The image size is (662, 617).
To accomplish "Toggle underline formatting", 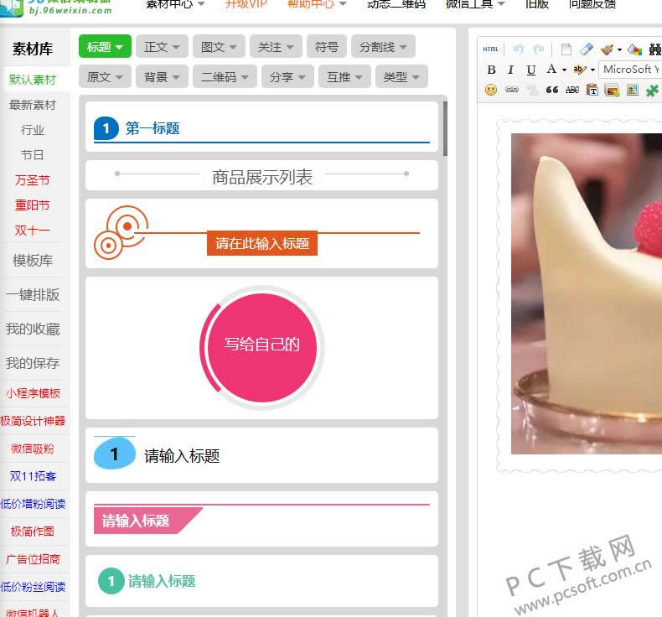I will (x=531, y=70).
